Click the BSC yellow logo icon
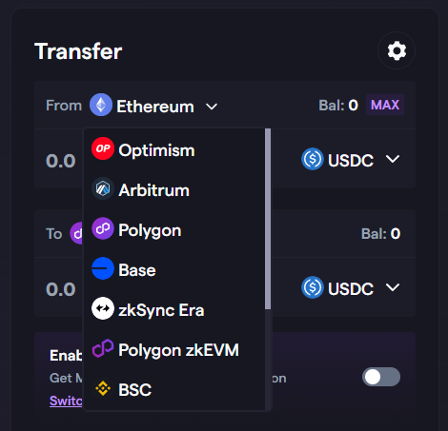The width and height of the screenshot is (448, 431). (x=103, y=388)
